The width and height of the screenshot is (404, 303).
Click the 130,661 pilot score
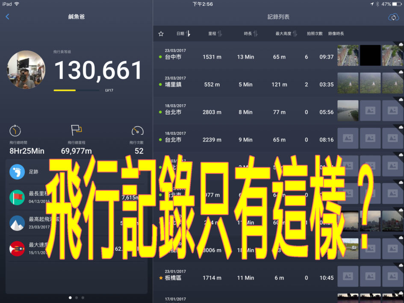point(98,71)
